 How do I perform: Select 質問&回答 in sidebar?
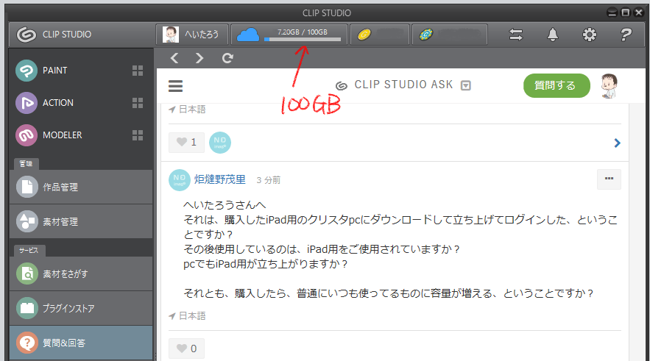click(x=81, y=343)
